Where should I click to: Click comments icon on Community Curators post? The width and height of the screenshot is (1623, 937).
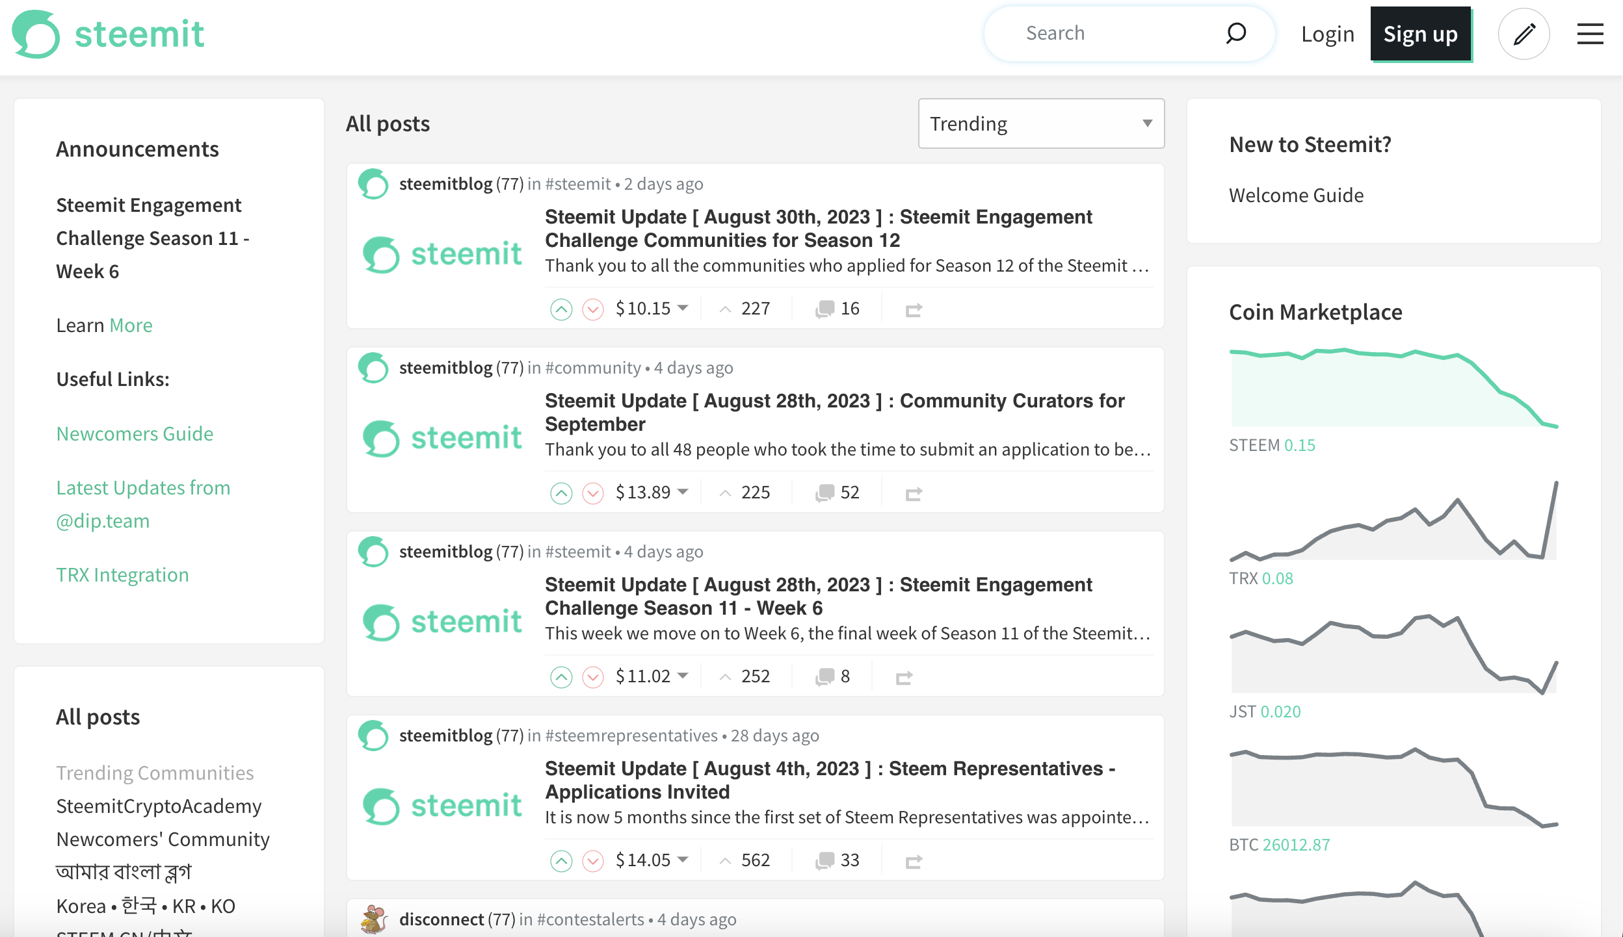825,493
